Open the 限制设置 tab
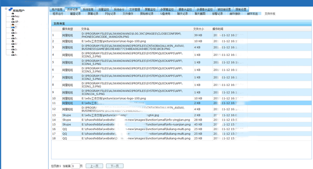The image size is (313, 169). (x=241, y=9)
